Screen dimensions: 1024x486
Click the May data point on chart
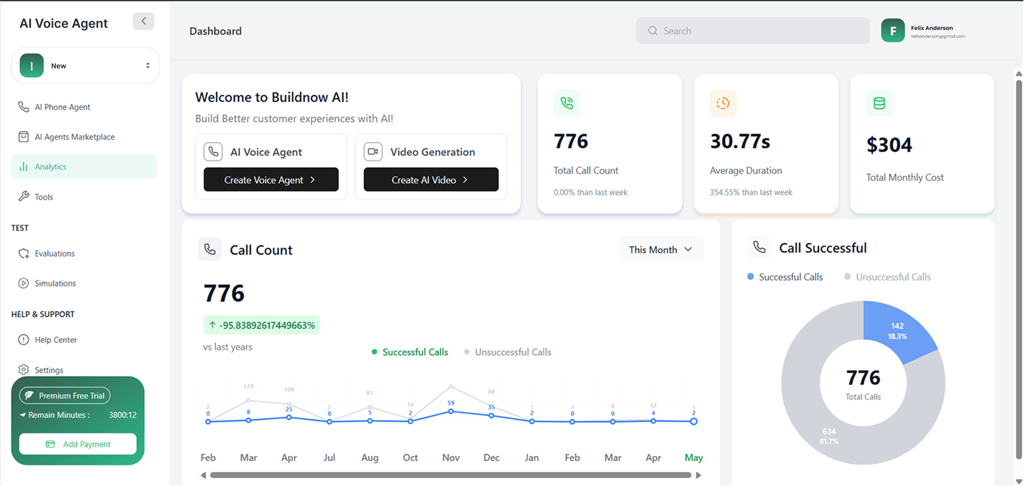click(694, 421)
